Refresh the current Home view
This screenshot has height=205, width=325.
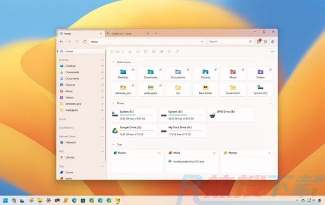click(x=85, y=42)
